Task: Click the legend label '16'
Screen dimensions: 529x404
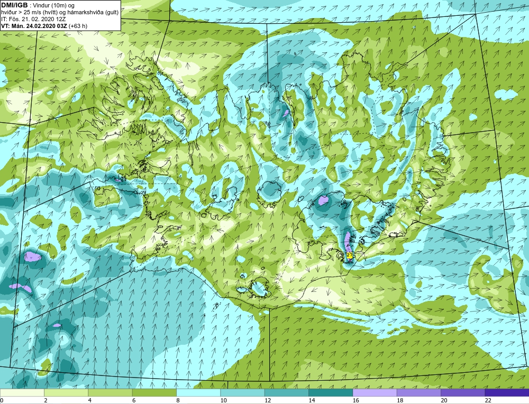Action: tap(355, 400)
